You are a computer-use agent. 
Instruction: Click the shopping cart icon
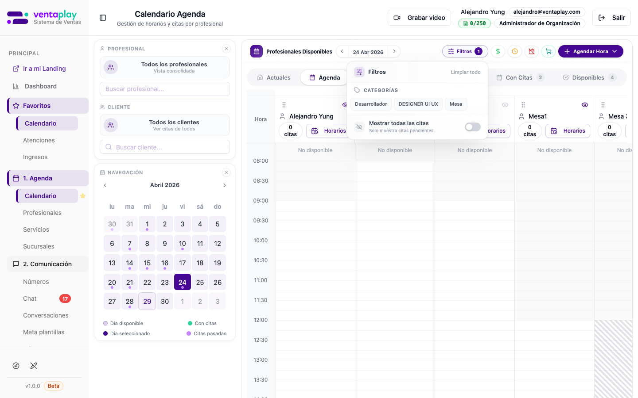tap(549, 51)
